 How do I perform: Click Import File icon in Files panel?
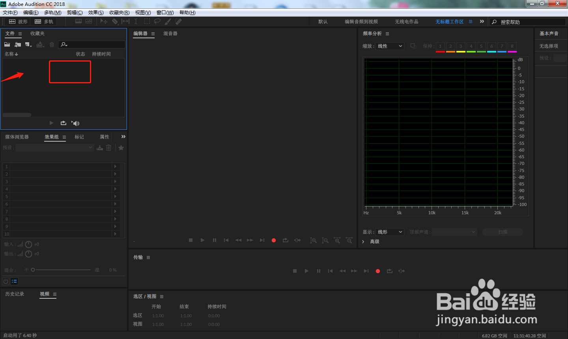[18, 45]
